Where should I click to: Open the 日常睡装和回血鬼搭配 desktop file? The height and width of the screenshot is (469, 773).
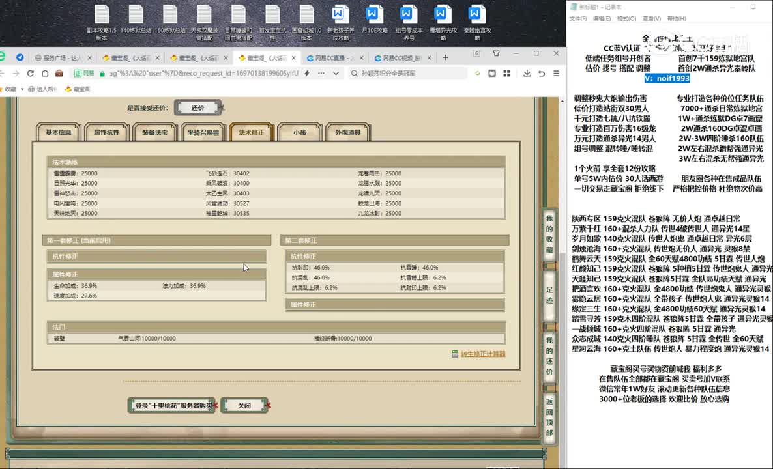(238, 22)
